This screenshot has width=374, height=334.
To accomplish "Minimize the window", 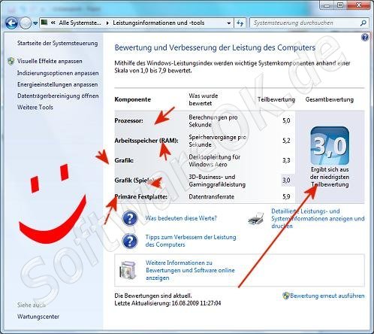I will point(327,5).
